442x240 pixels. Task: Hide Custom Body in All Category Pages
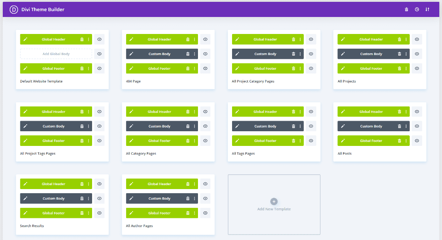[205, 126]
